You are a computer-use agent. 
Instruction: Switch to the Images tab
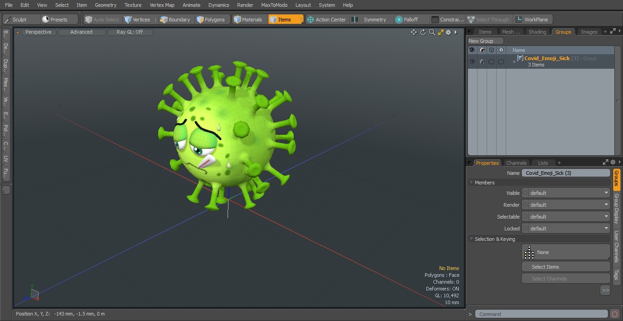click(x=589, y=32)
